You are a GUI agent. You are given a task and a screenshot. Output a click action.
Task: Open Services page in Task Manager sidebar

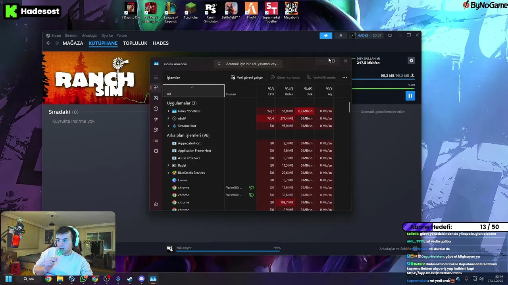(x=156, y=151)
